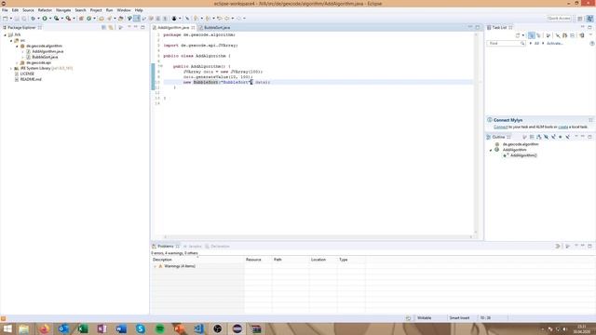596x335 pixels.
Task: Open Firefox from the taskbar
Action: pos(44,328)
